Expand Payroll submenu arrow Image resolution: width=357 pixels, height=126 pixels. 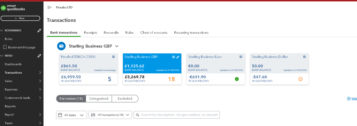40,114
